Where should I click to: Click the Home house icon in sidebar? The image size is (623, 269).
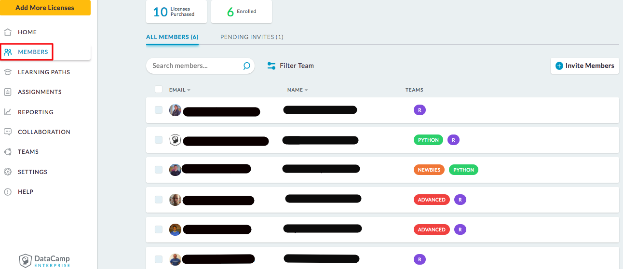pyautogui.click(x=8, y=32)
